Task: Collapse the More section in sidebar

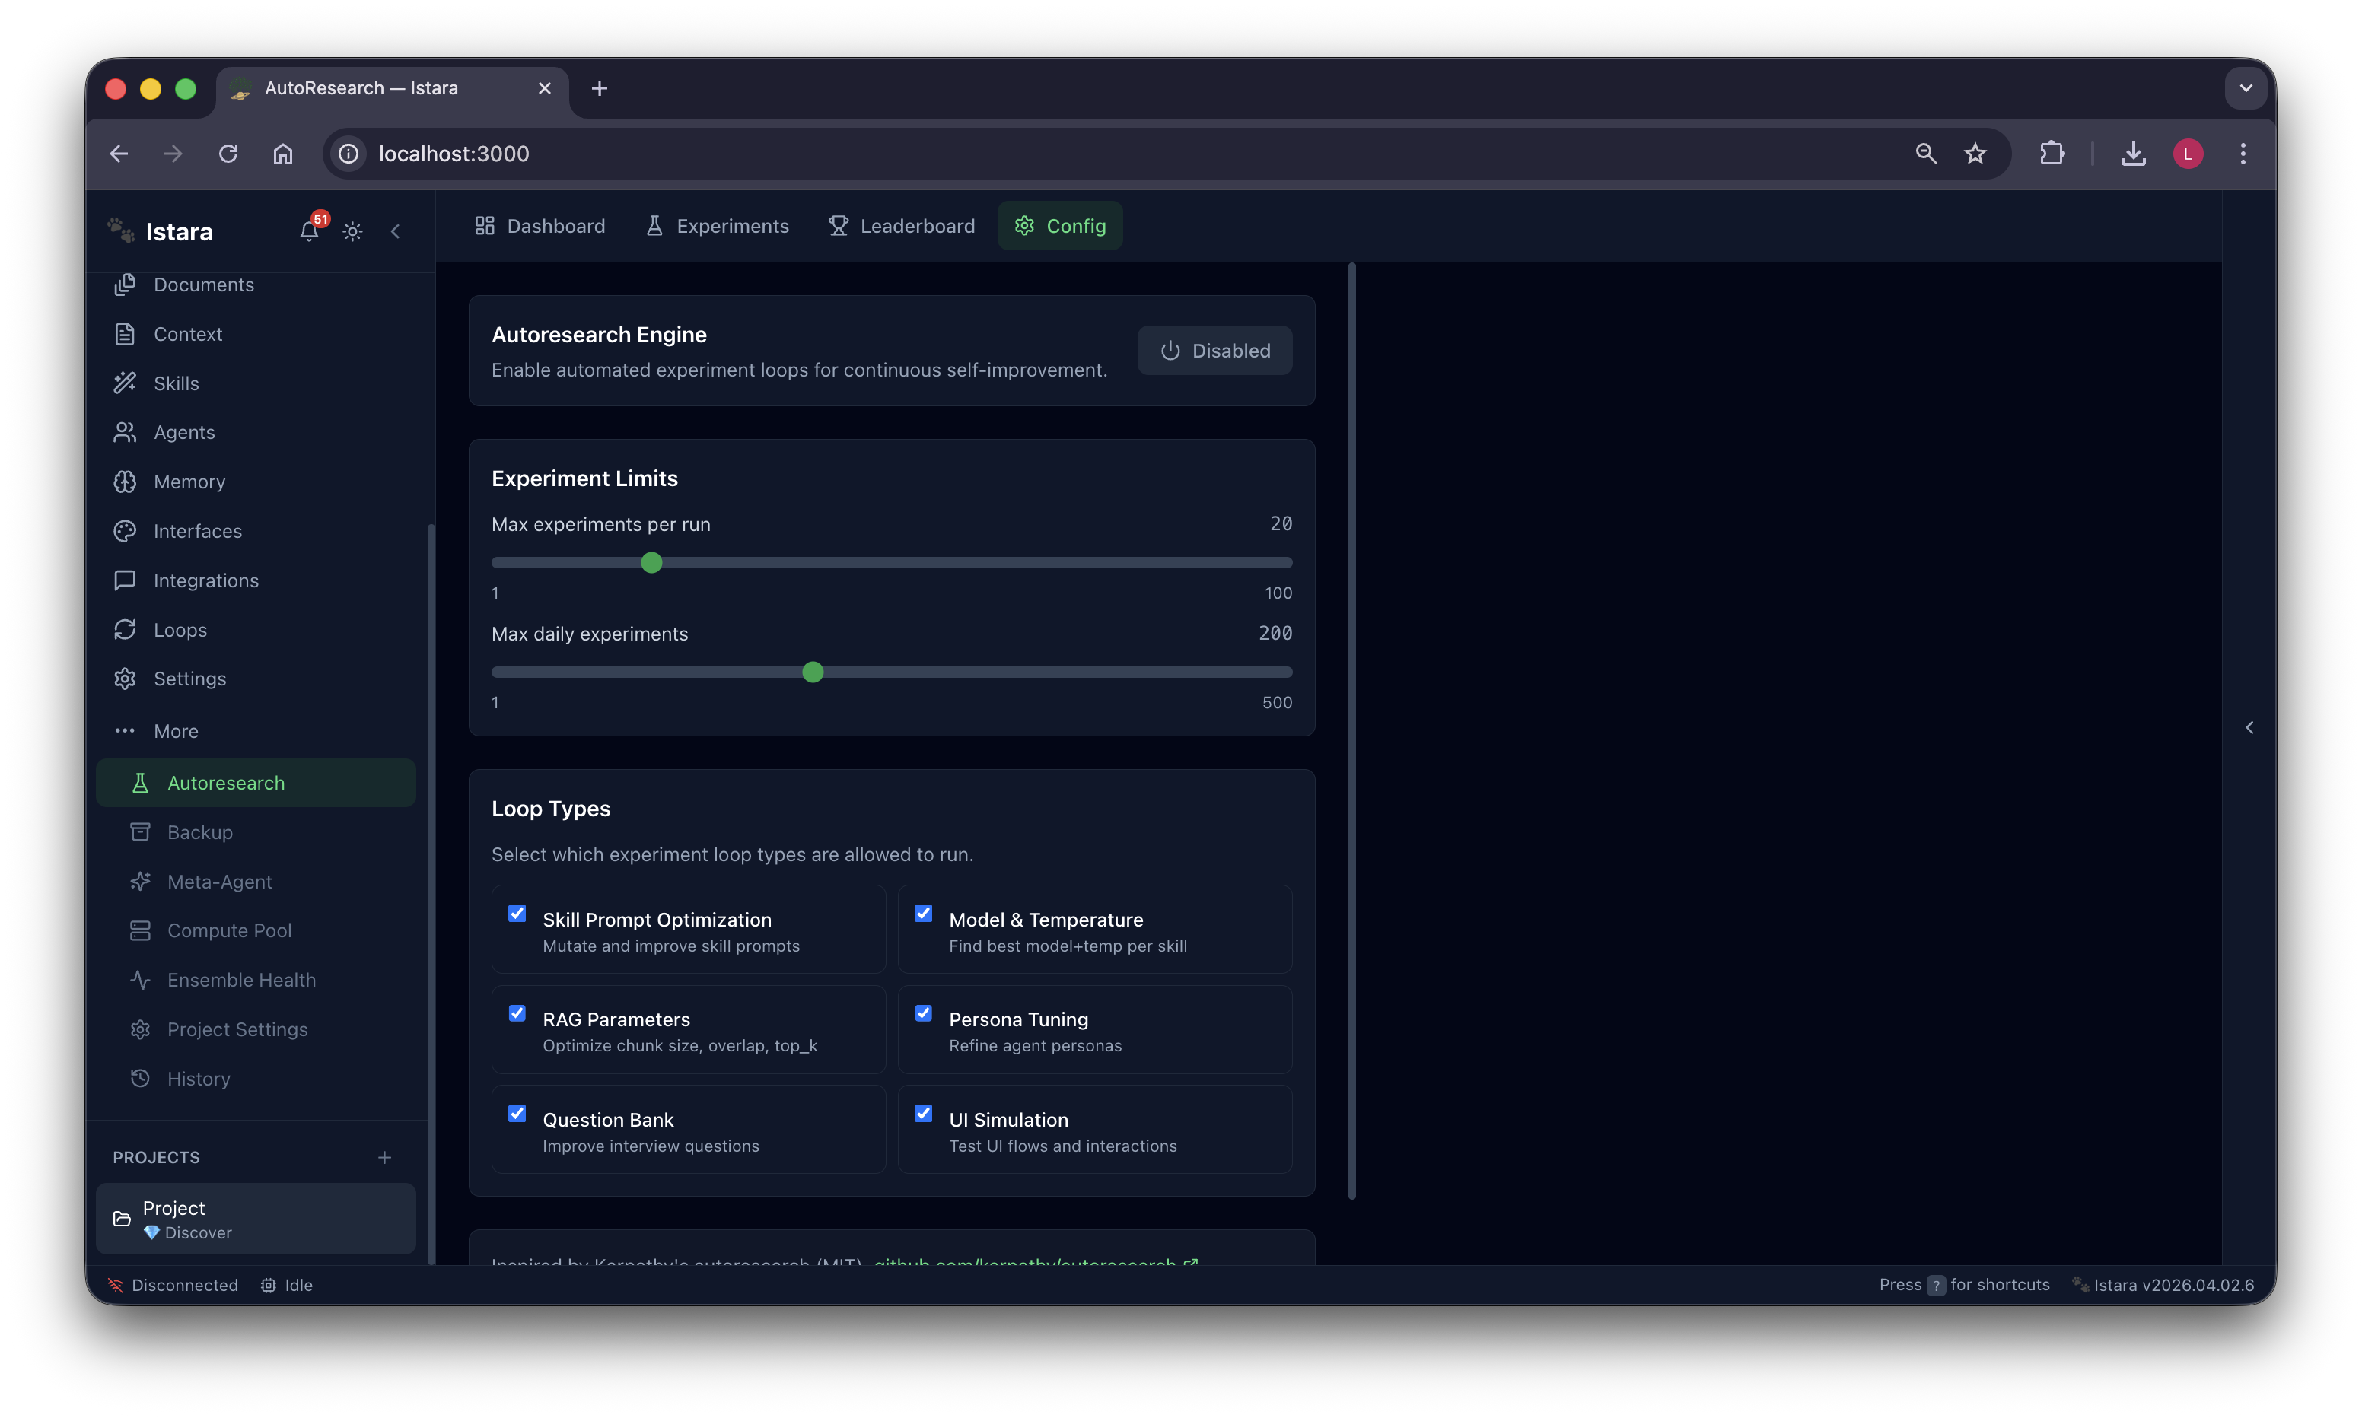Action: click(x=176, y=731)
